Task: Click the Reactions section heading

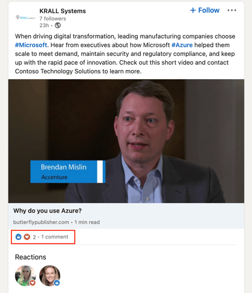Action: tap(31, 257)
